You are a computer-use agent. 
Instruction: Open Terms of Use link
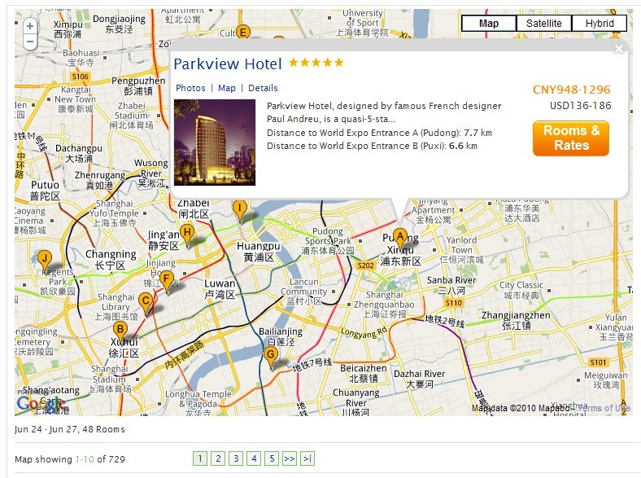604,408
